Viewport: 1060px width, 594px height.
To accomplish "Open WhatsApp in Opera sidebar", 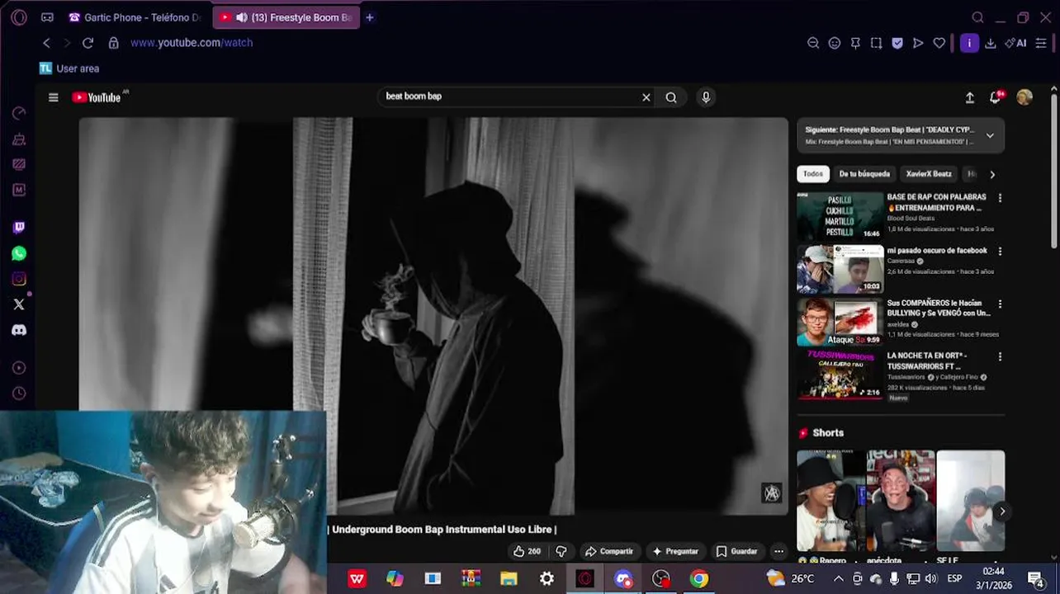I will (19, 253).
